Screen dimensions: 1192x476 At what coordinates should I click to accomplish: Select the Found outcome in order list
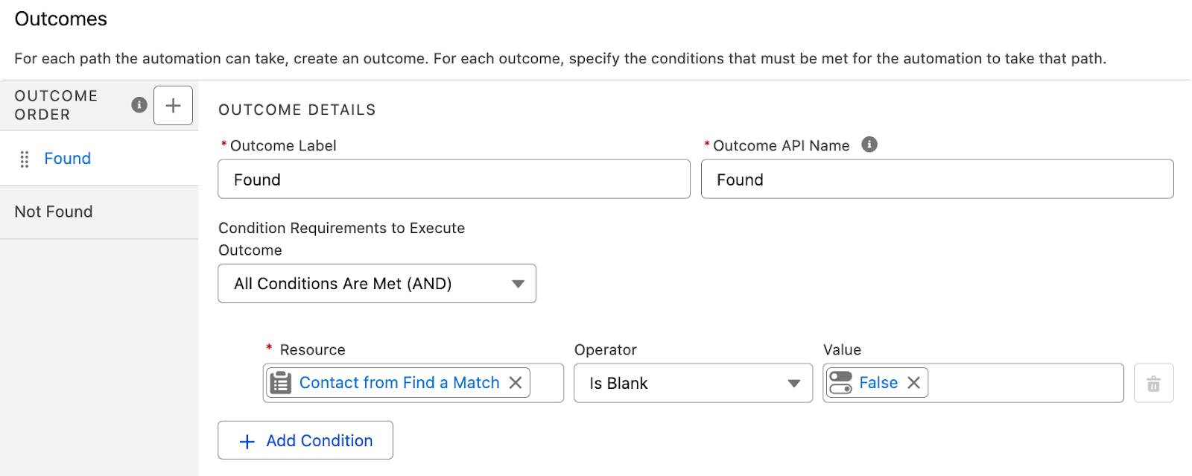(67, 159)
